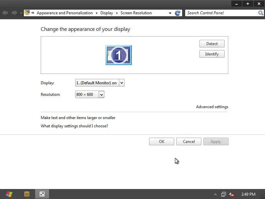Go back with the Back arrow
Image resolution: width=265 pixels, height=199 pixels.
coord(5,13)
